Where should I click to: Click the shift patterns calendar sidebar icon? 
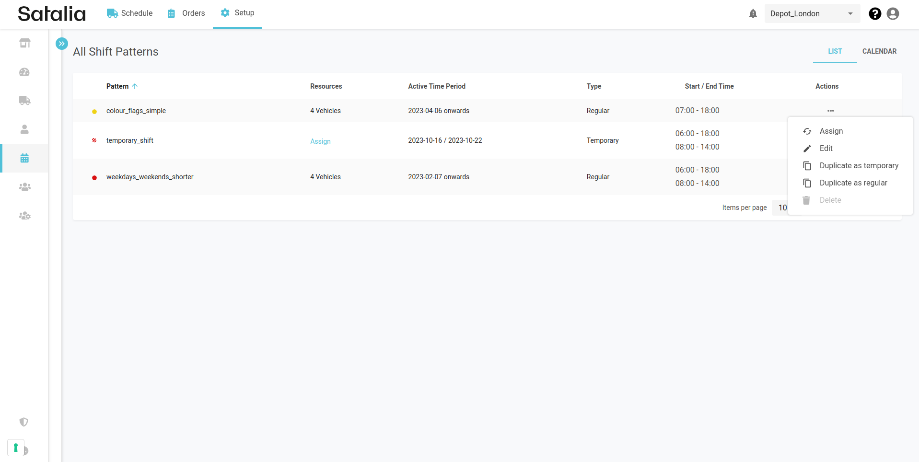24,158
